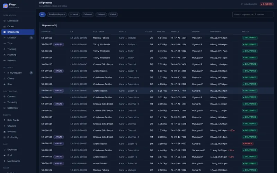Viewport: 277px width, 173px height.
Task: Sort by Driver column header
Action: 196,31
